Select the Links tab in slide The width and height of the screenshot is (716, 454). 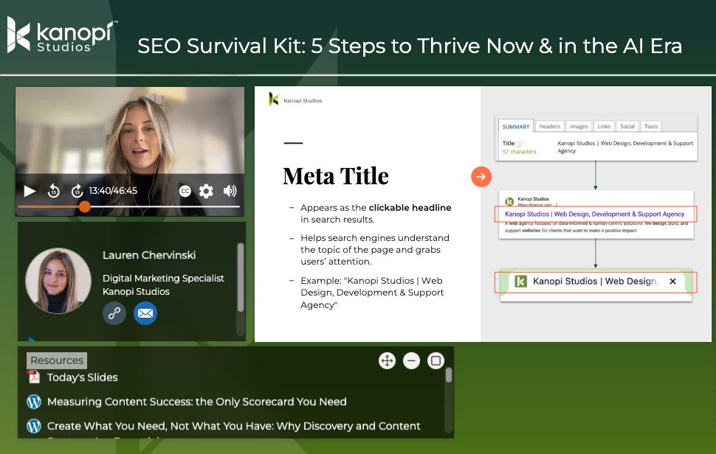point(604,126)
